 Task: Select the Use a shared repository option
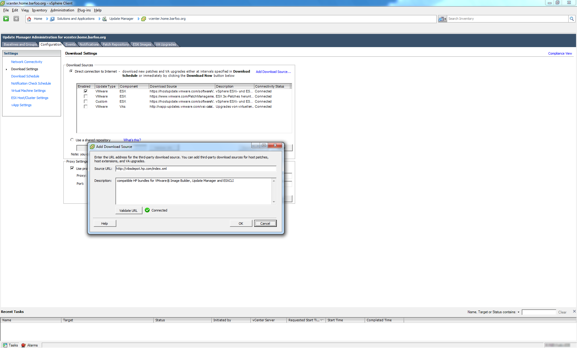(72, 140)
